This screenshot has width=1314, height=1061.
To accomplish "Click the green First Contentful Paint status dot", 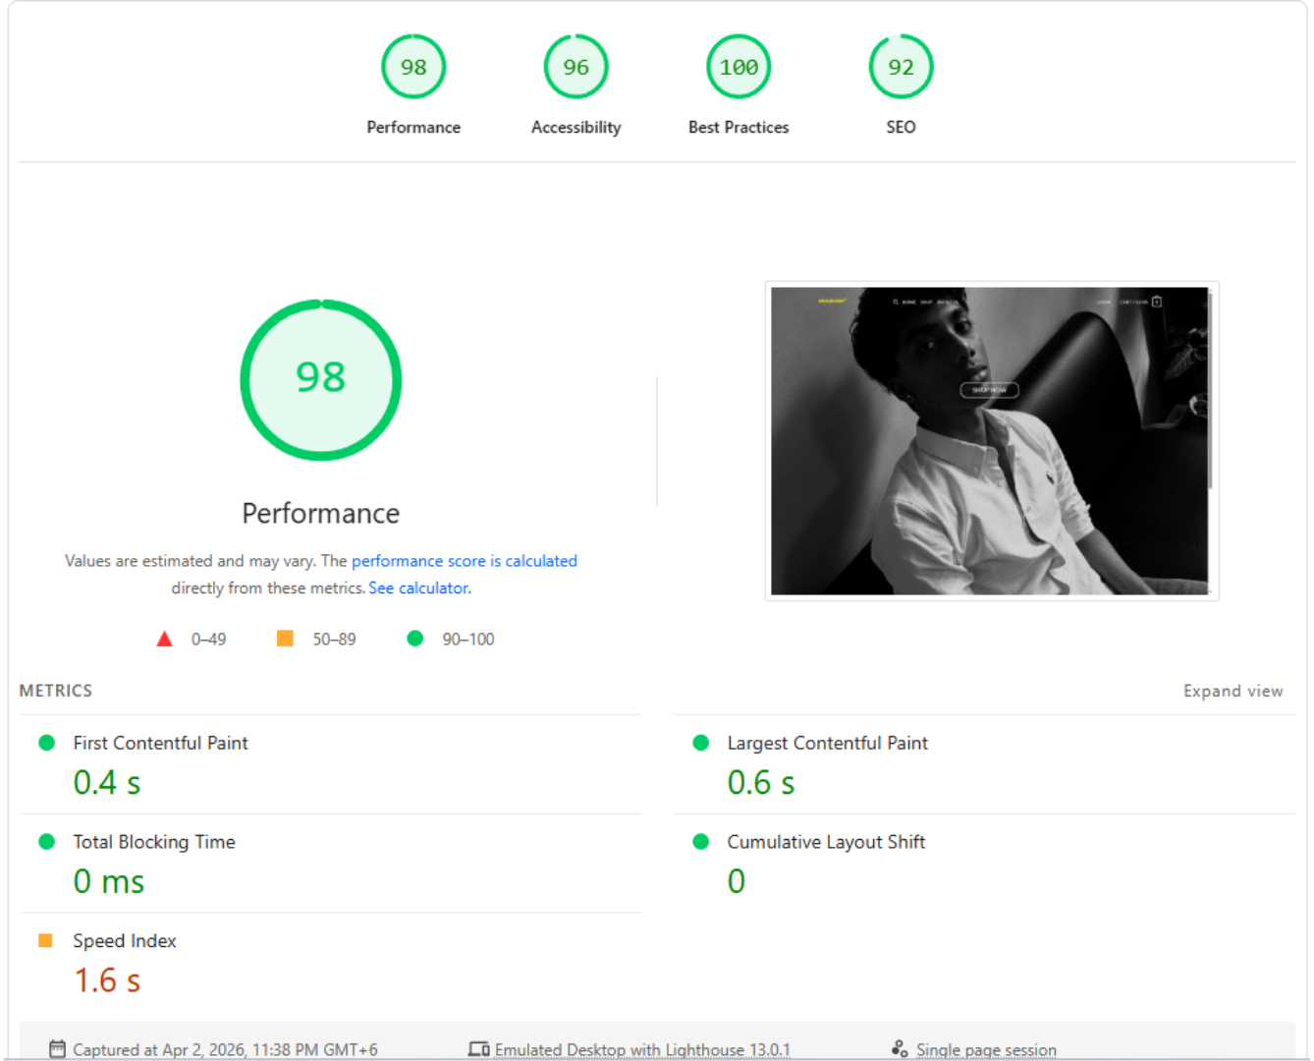I will coord(46,743).
